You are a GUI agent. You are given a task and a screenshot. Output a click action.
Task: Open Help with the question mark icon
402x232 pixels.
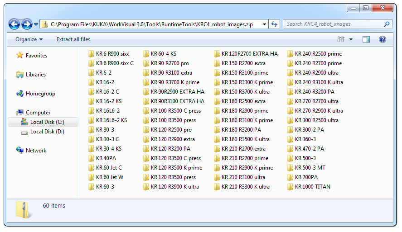[382, 39]
